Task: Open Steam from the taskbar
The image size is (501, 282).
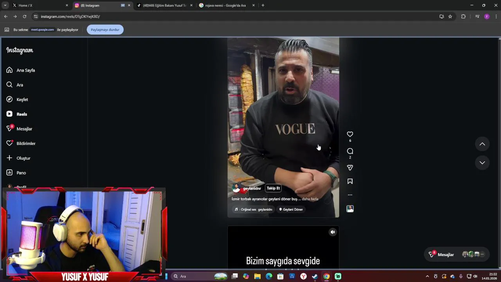Action: pos(315,276)
